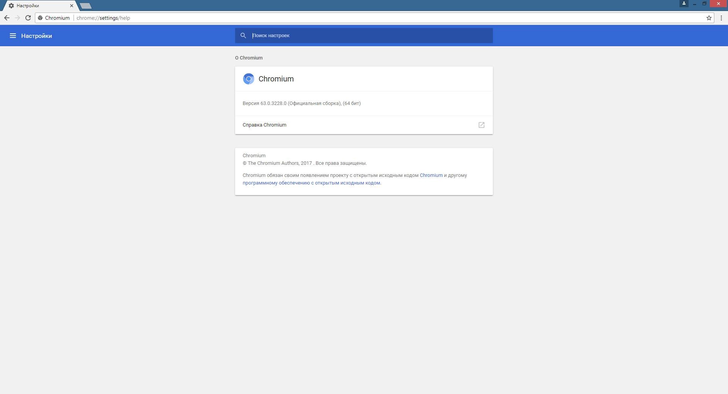Screen dimensions: 728x394
Task: Open the external link icon for Справка Chromium
Action: tap(482, 125)
